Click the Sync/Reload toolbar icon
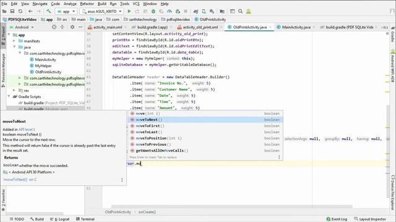This screenshot has height=222, width=396. pyautogui.click(x=20, y=11)
